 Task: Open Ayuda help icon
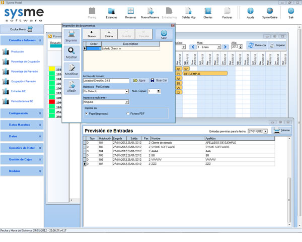coord(250,13)
